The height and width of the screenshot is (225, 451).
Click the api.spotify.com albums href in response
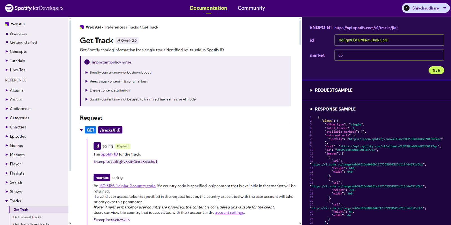coord(389,146)
